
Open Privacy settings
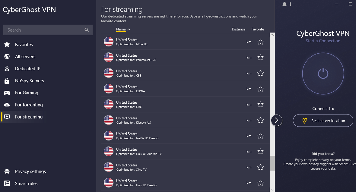click(x=30, y=172)
